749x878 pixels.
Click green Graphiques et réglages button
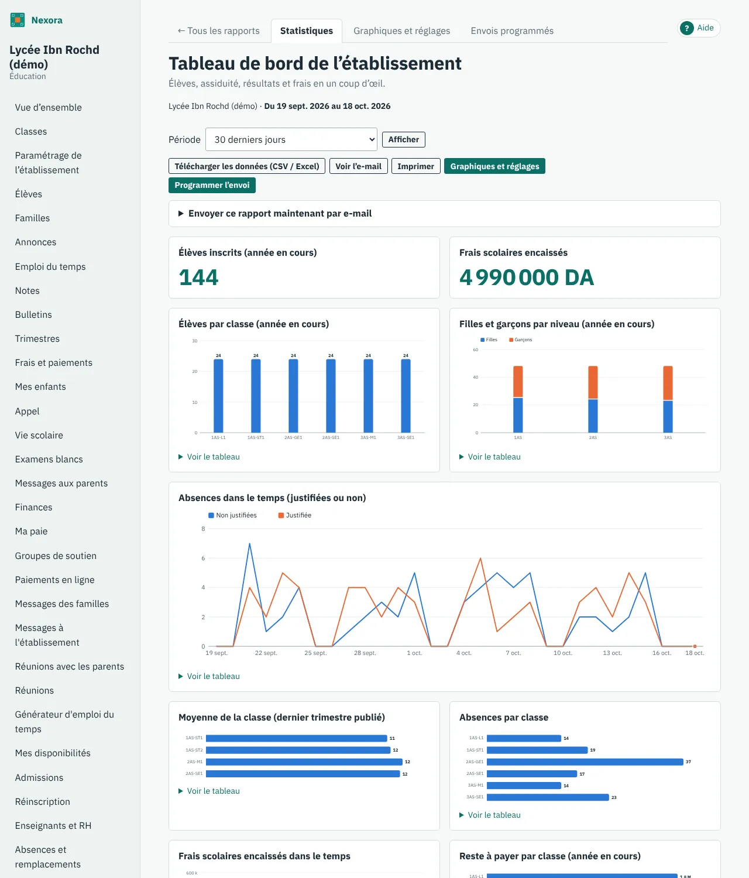[495, 166]
